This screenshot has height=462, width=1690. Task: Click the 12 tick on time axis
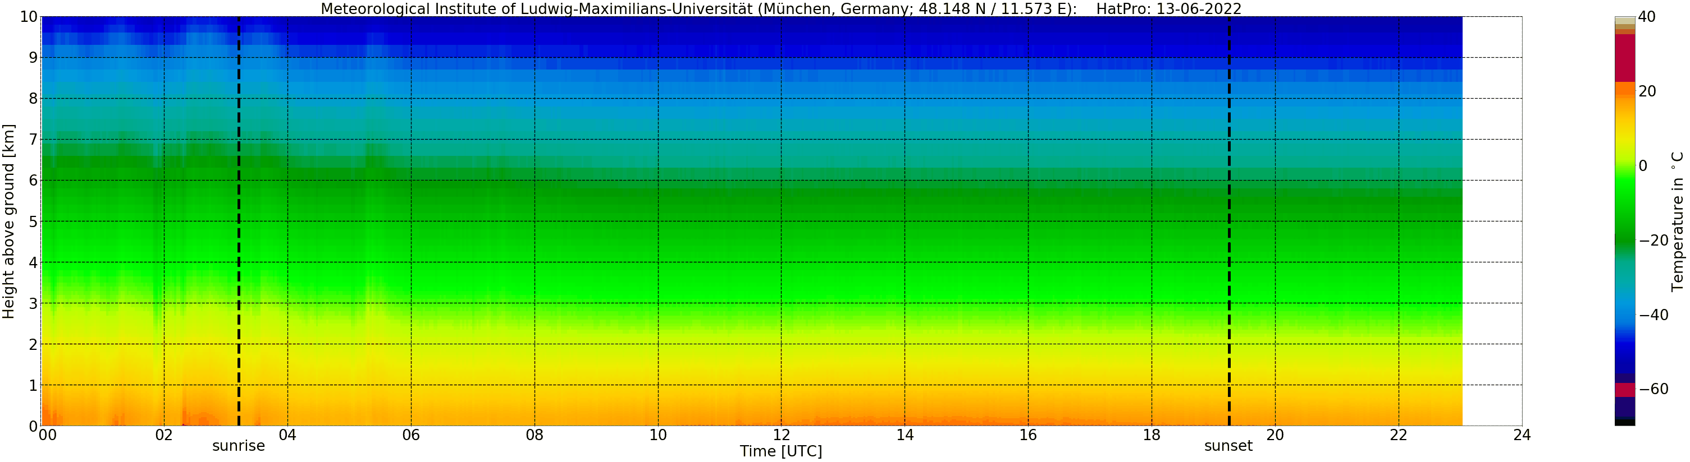pos(780,435)
